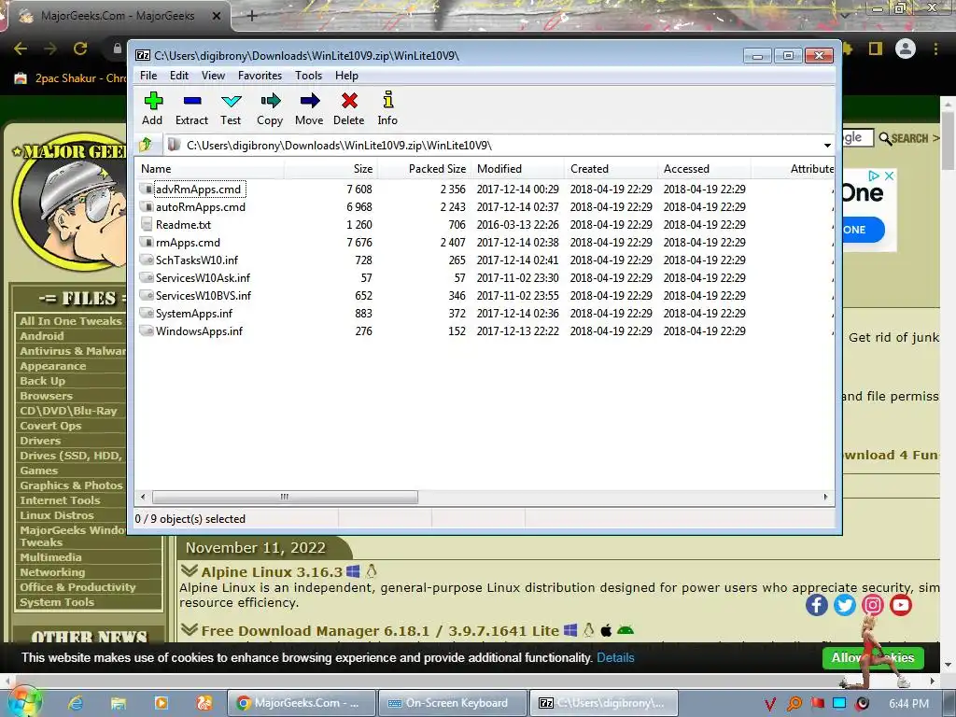Image resolution: width=956 pixels, height=717 pixels.
Task: Open the Tools menu
Action: click(x=308, y=76)
